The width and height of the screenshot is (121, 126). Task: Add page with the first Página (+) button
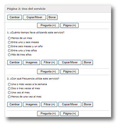click(70, 25)
